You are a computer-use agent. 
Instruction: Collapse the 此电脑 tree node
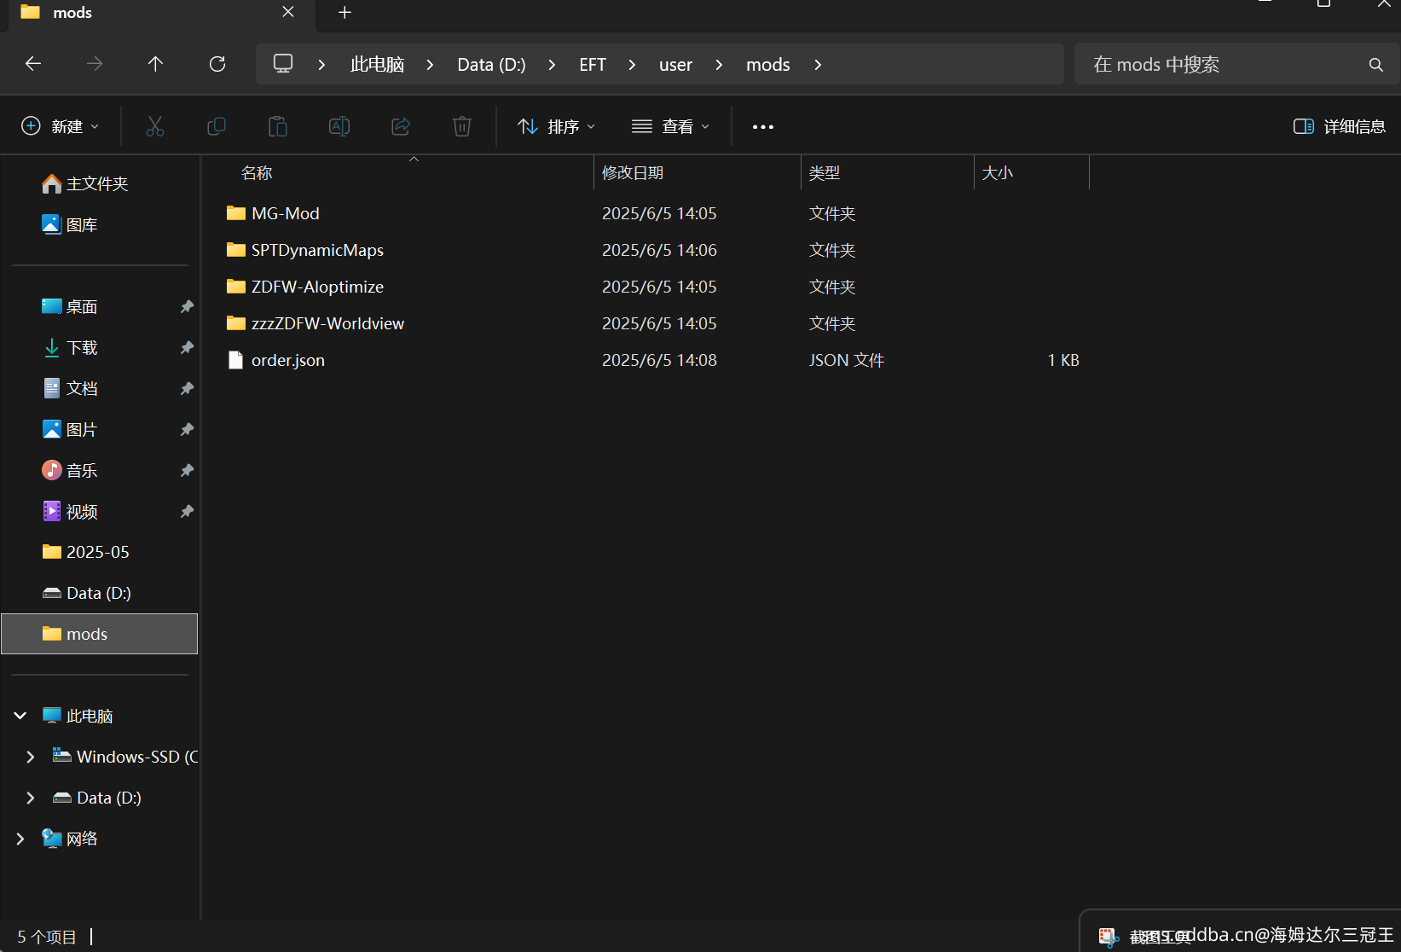click(x=20, y=716)
